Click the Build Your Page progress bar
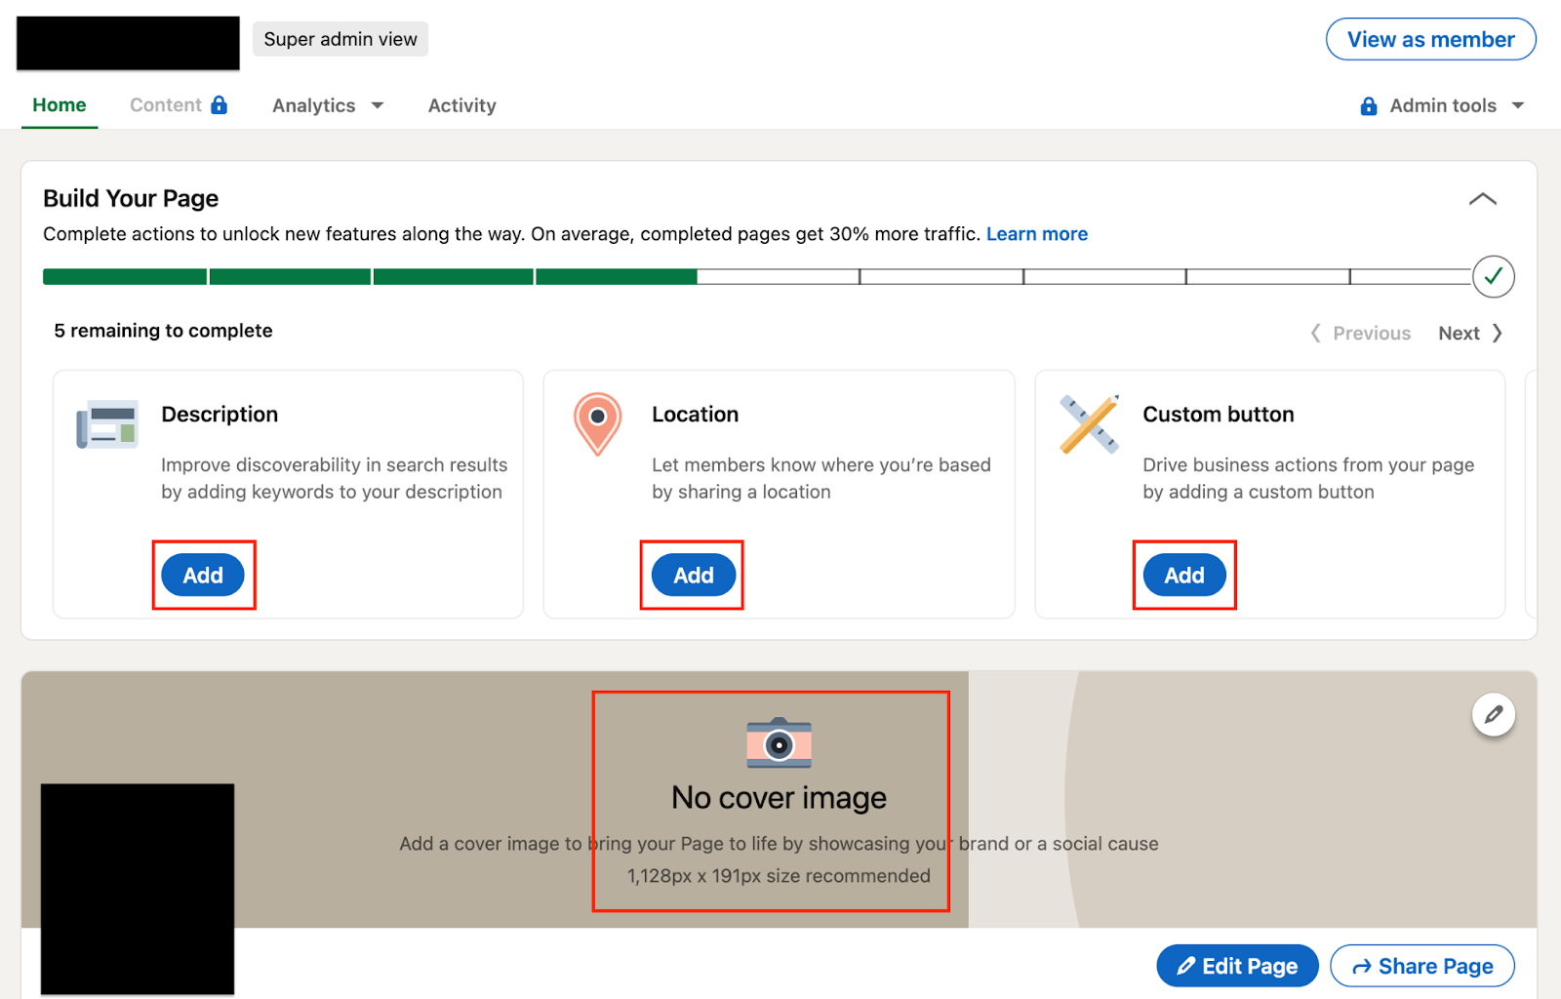The width and height of the screenshot is (1561, 999). (x=757, y=277)
